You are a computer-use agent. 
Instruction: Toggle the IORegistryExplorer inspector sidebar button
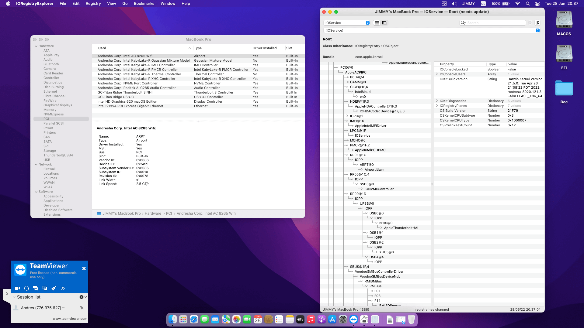[x=537, y=23]
